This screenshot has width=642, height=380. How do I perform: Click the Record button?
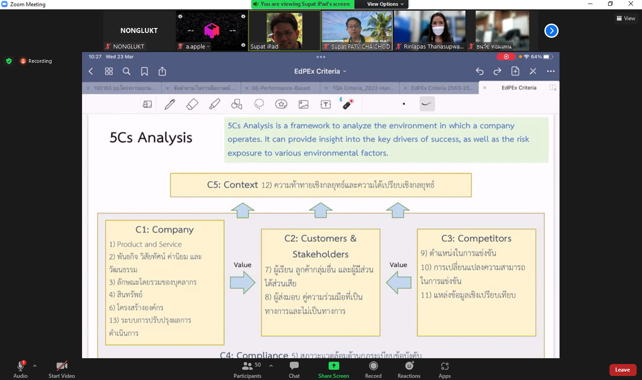[x=373, y=369]
